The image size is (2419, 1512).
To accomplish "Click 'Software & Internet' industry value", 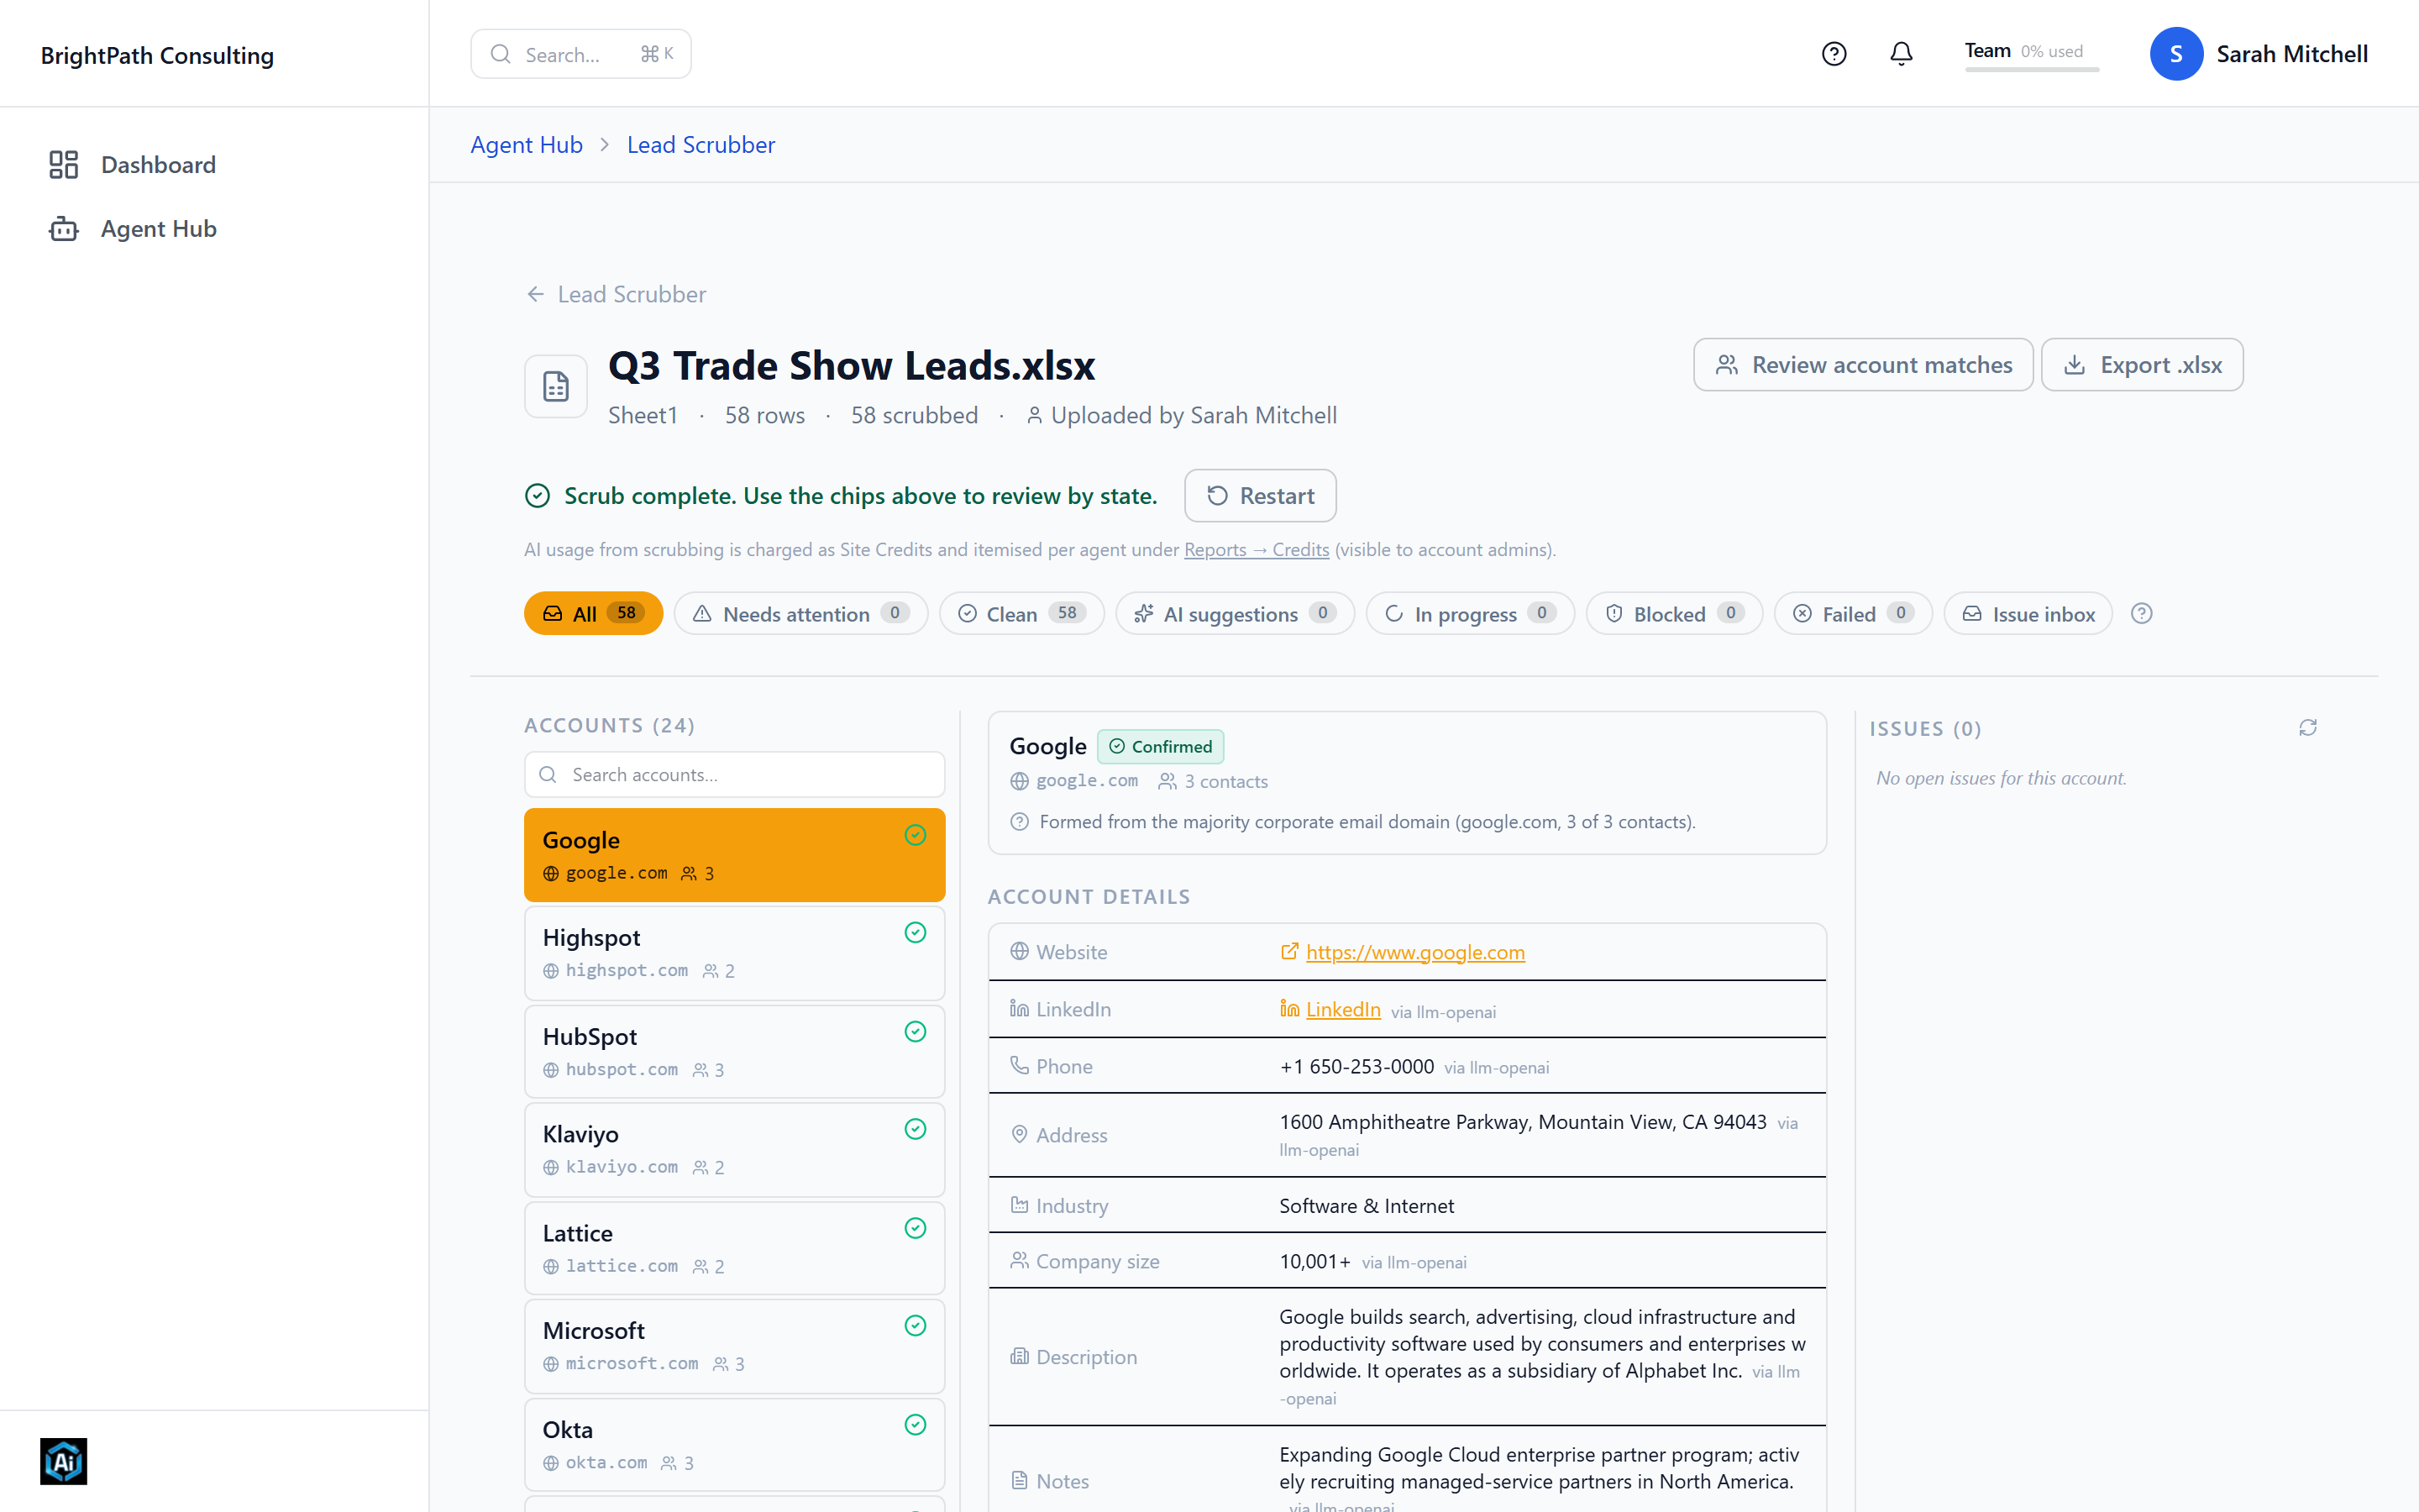I will point(1367,1206).
